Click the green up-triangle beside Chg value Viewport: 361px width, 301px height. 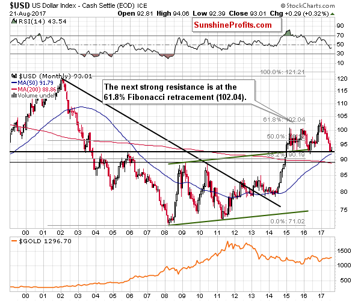(332, 14)
